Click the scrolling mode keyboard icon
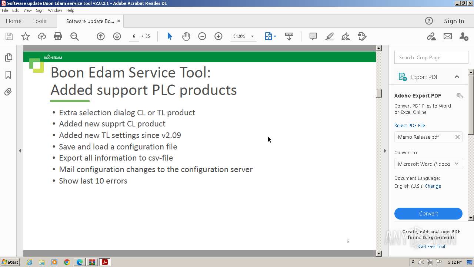The width and height of the screenshot is (474, 267). [x=289, y=36]
